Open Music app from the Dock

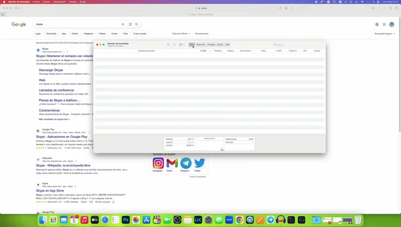tap(84, 220)
